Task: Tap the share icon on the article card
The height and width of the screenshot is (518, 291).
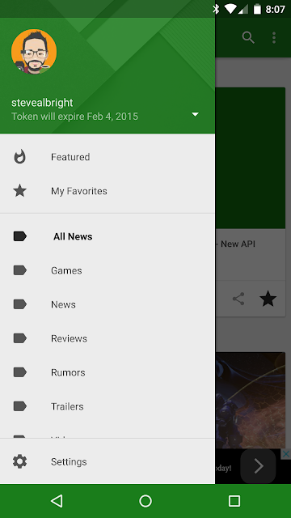Action: (x=238, y=299)
